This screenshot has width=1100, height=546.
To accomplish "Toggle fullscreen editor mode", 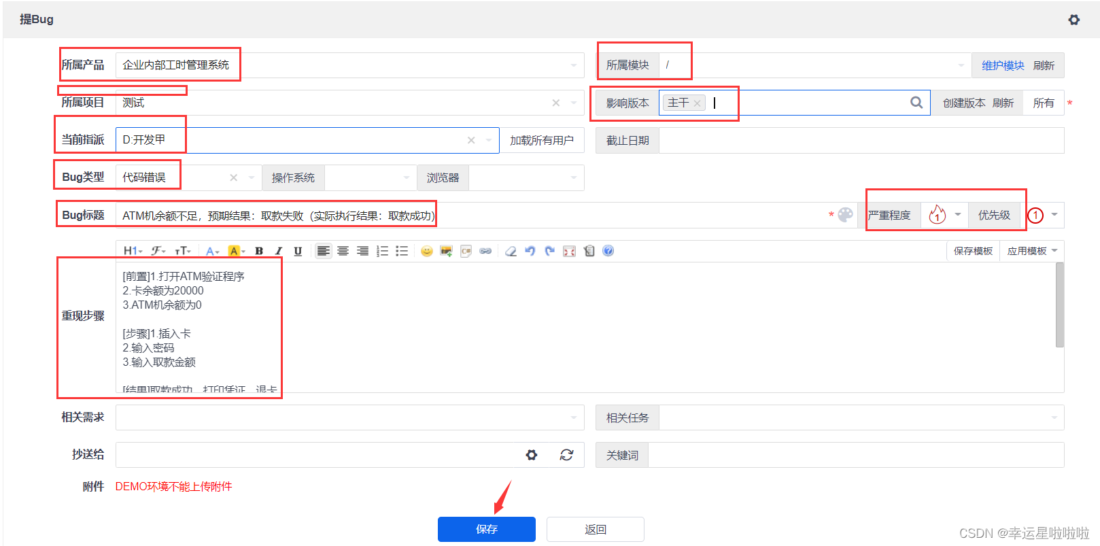I will pyautogui.click(x=570, y=251).
